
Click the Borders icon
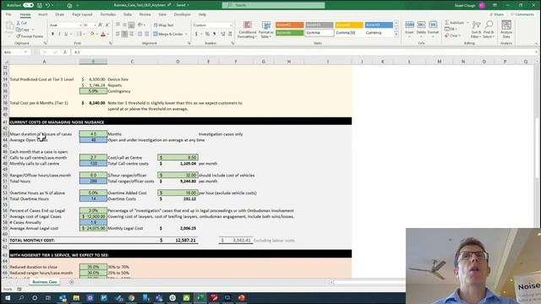coord(79,34)
